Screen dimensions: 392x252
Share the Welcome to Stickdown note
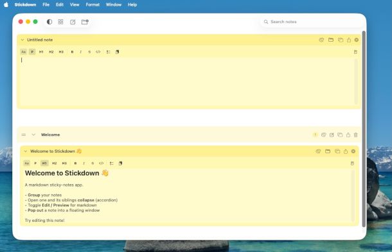point(346,151)
